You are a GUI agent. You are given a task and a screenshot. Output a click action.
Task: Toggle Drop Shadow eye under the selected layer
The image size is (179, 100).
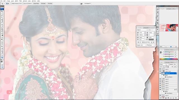pyautogui.click(x=166, y=77)
